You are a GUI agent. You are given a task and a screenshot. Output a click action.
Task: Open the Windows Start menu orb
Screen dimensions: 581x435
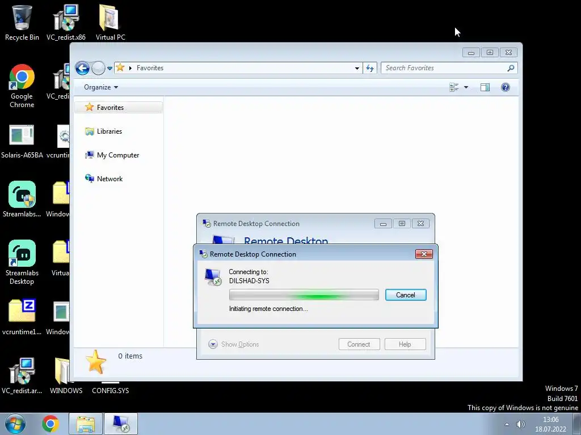coord(15,424)
